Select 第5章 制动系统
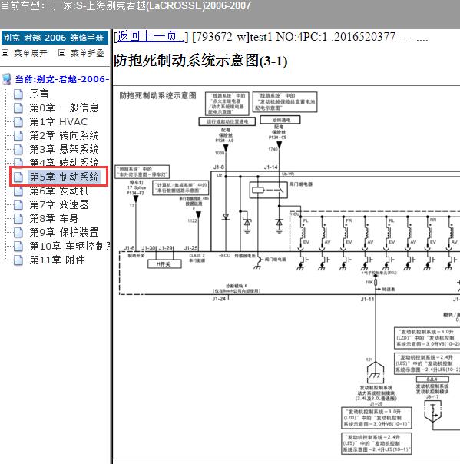Screen dimensions: 460x464 pyautogui.click(x=64, y=177)
